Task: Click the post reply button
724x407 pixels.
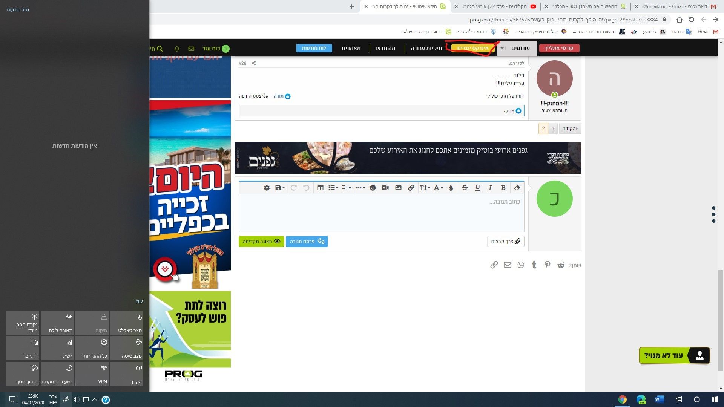Action: [x=307, y=242]
